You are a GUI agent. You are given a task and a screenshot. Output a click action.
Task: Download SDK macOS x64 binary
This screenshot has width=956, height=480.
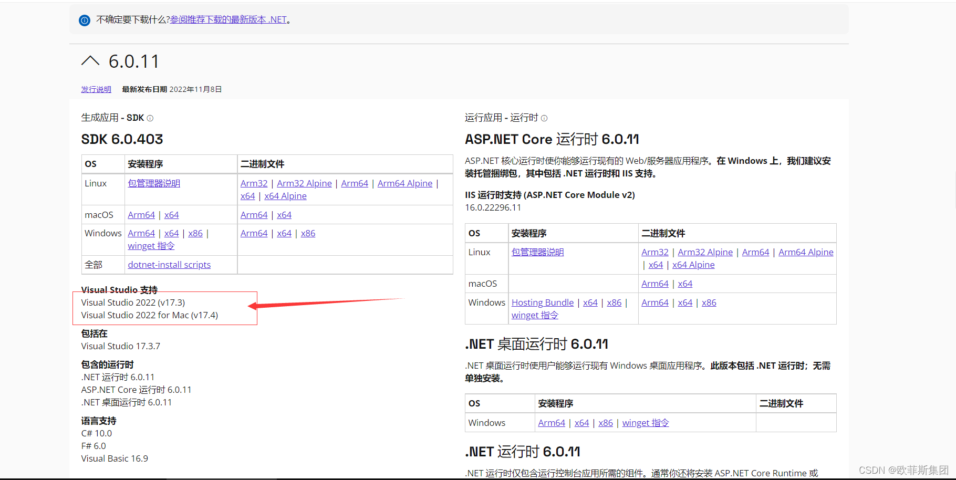click(284, 215)
